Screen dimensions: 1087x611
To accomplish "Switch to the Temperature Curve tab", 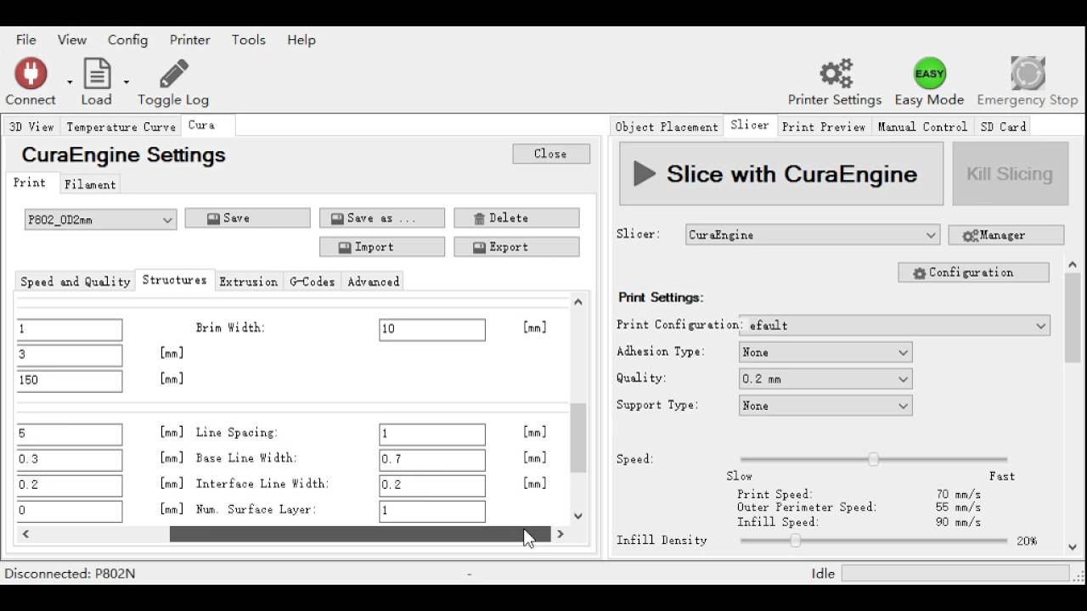I will (121, 126).
